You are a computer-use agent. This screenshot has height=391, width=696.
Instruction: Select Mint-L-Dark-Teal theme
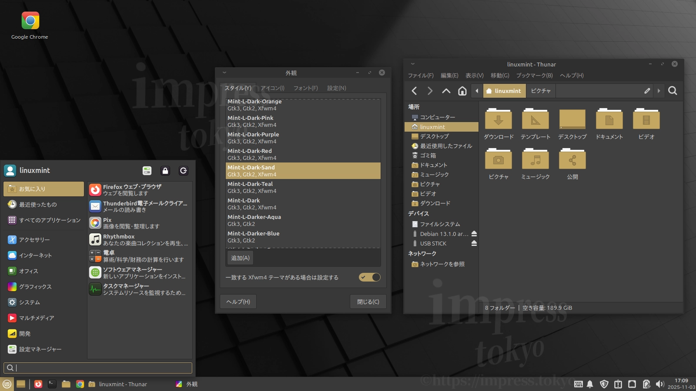tap(303, 187)
